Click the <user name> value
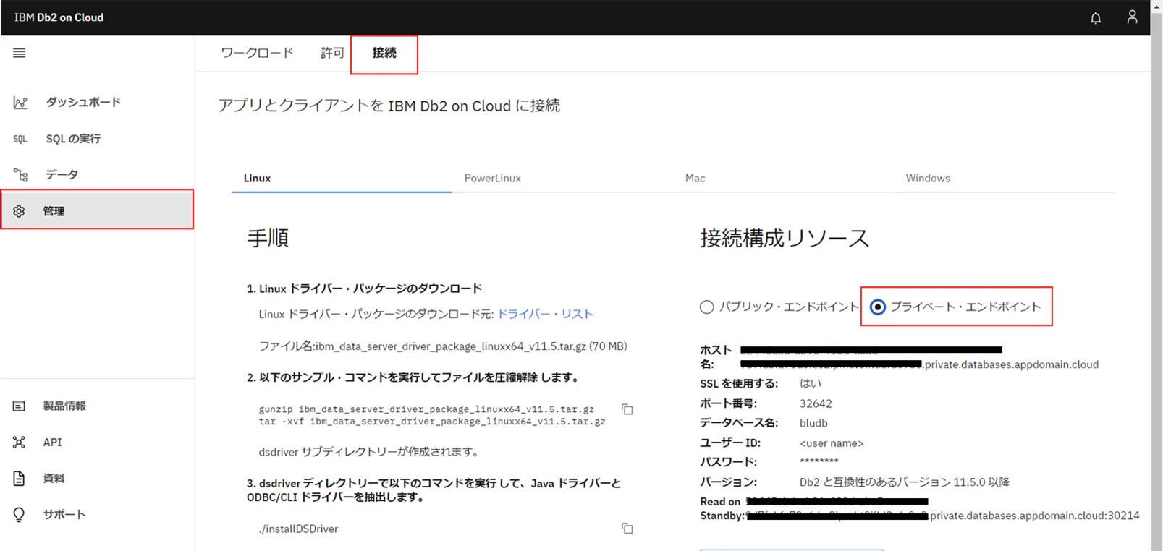This screenshot has width=1163, height=551. click(x=832, y=443)
